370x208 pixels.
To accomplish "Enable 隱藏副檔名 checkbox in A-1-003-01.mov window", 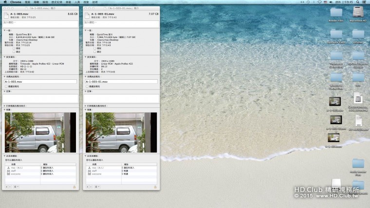I will 87,87.
